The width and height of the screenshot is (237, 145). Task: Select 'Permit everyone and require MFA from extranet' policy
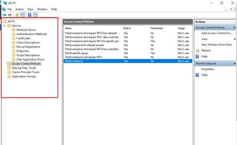click(128, 33)
